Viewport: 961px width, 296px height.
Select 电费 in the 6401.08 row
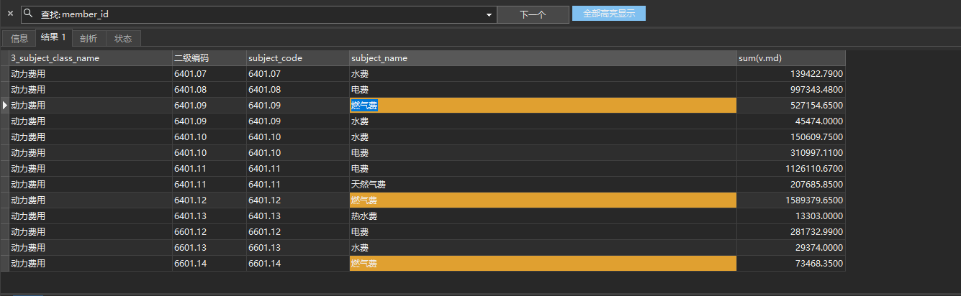pos(543,90)
